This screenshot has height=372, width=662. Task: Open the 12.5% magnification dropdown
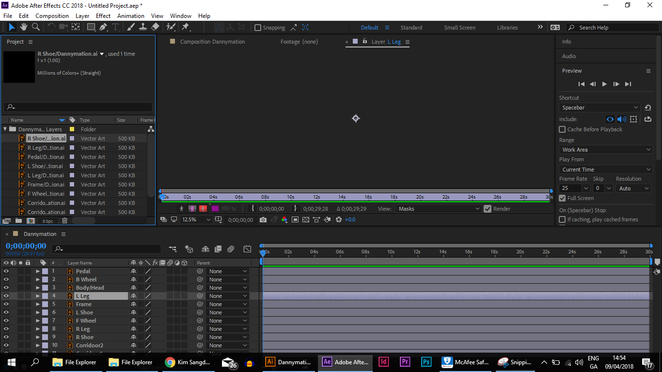pos(196,219)
